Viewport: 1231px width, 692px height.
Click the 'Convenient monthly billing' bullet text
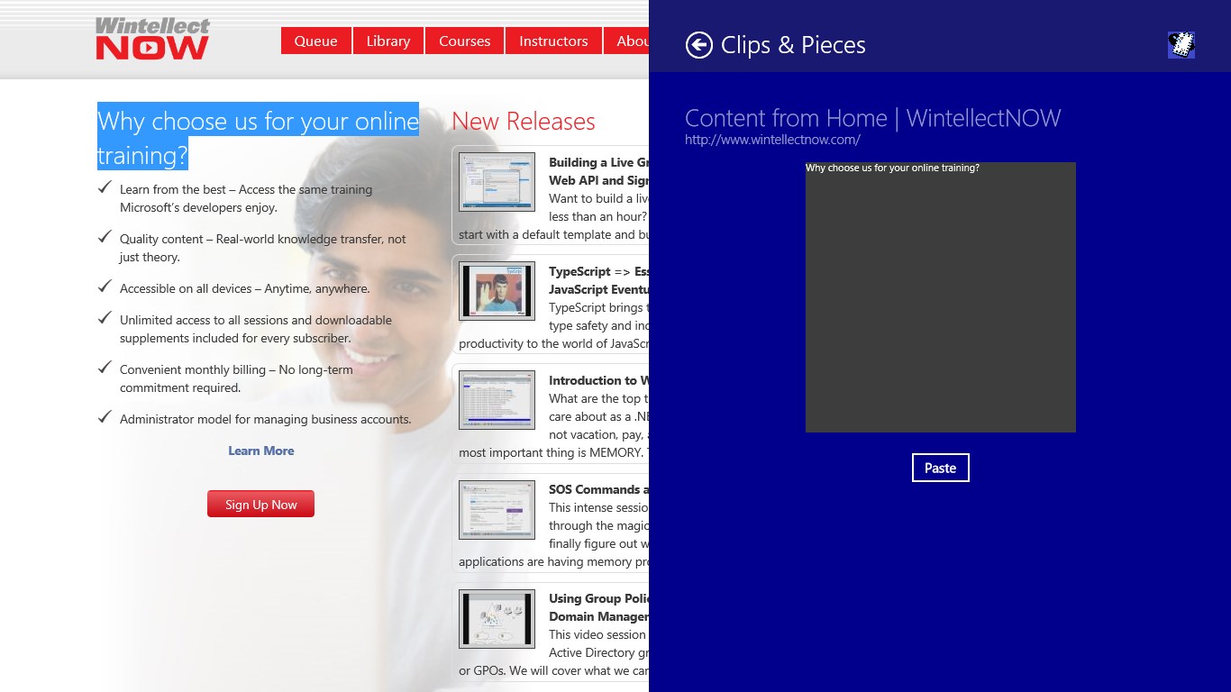[x=236, y=378]
